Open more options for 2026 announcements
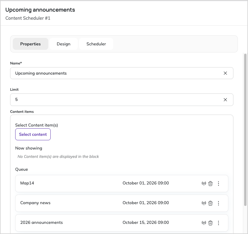 point(218,223)
